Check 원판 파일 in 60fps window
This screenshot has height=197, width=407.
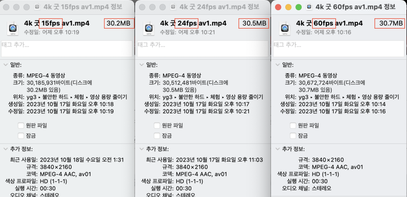(x=293, y=126)
